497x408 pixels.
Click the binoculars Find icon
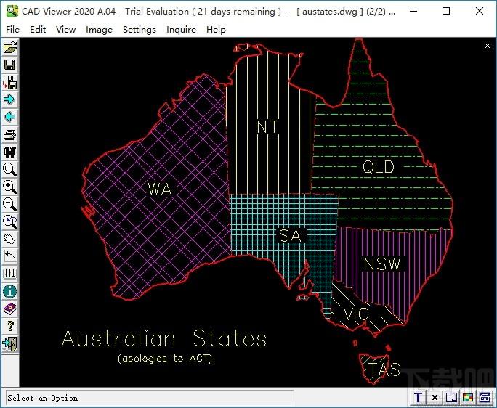click(x=10, y=152)
